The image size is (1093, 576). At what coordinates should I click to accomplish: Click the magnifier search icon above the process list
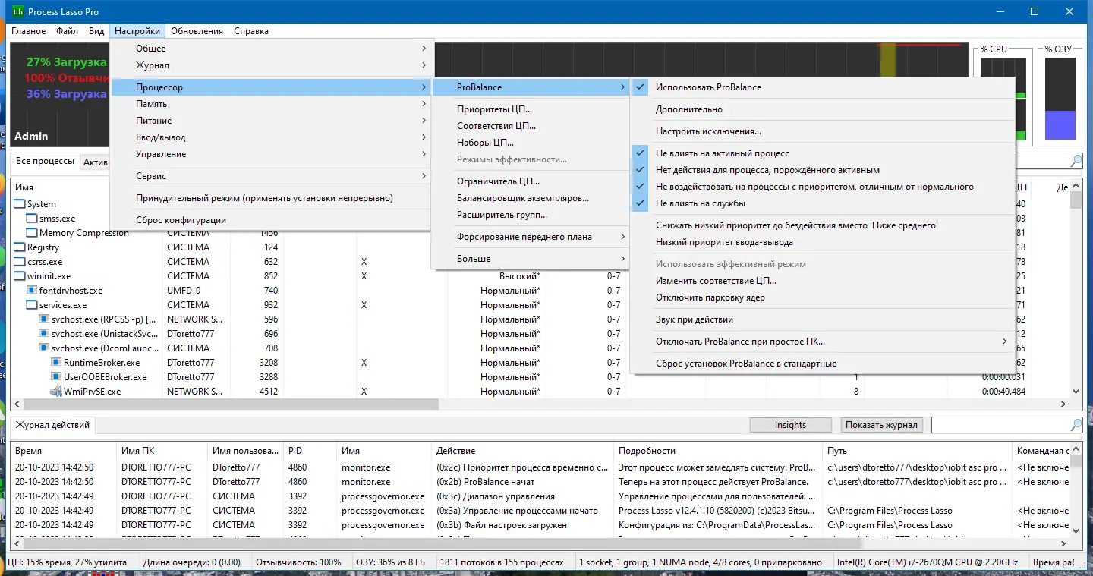[1076, 161]
